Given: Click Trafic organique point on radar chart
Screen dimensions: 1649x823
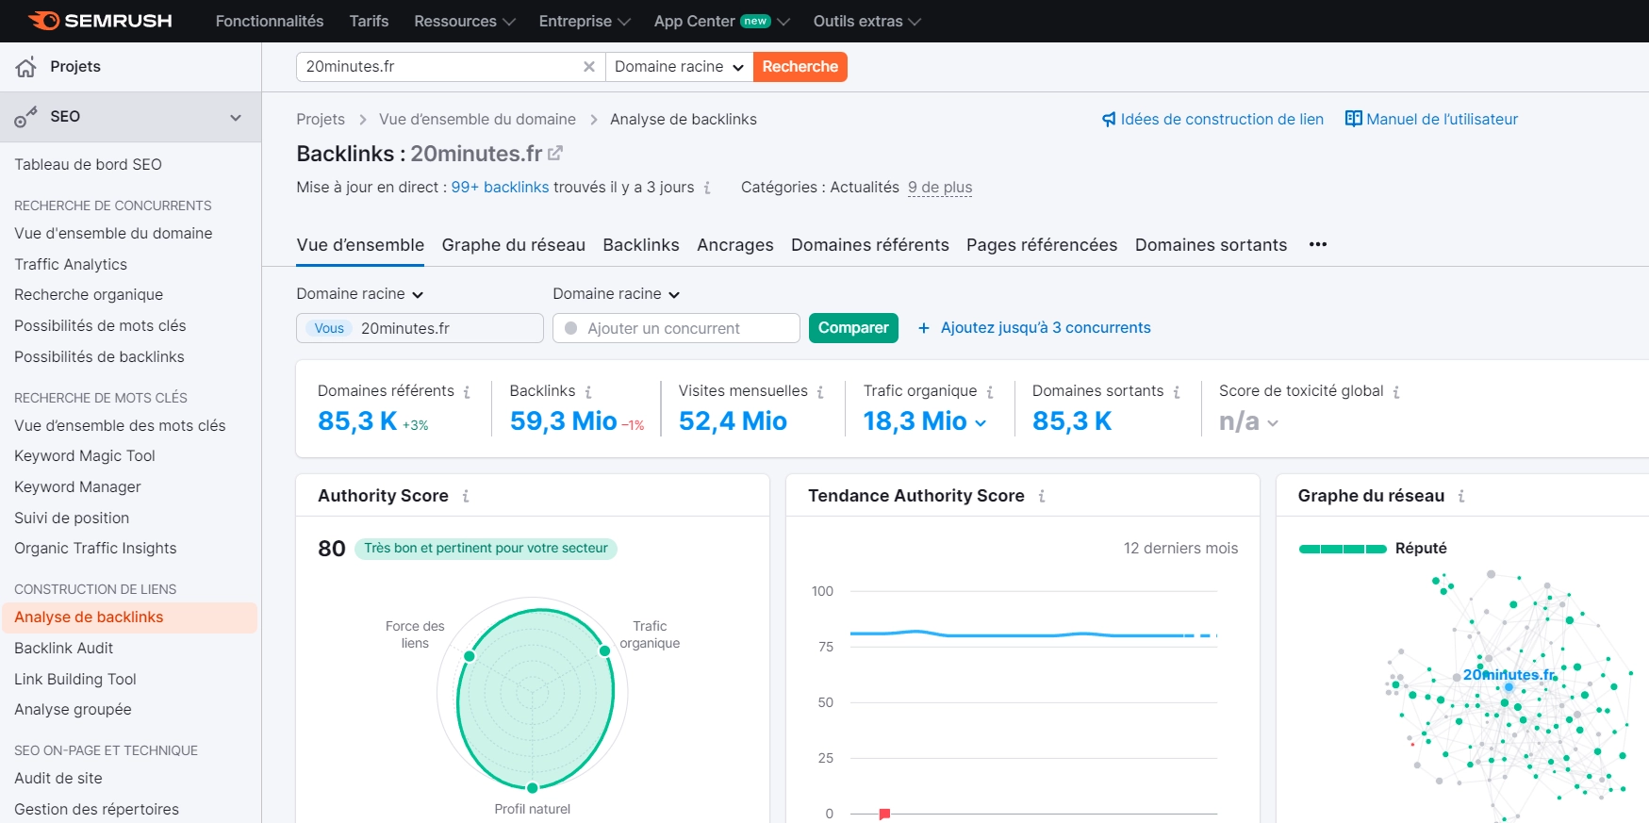Looking at the screenshot, I should (605, 651).
